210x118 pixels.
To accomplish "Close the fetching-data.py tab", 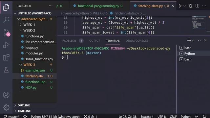I will 173,6.
